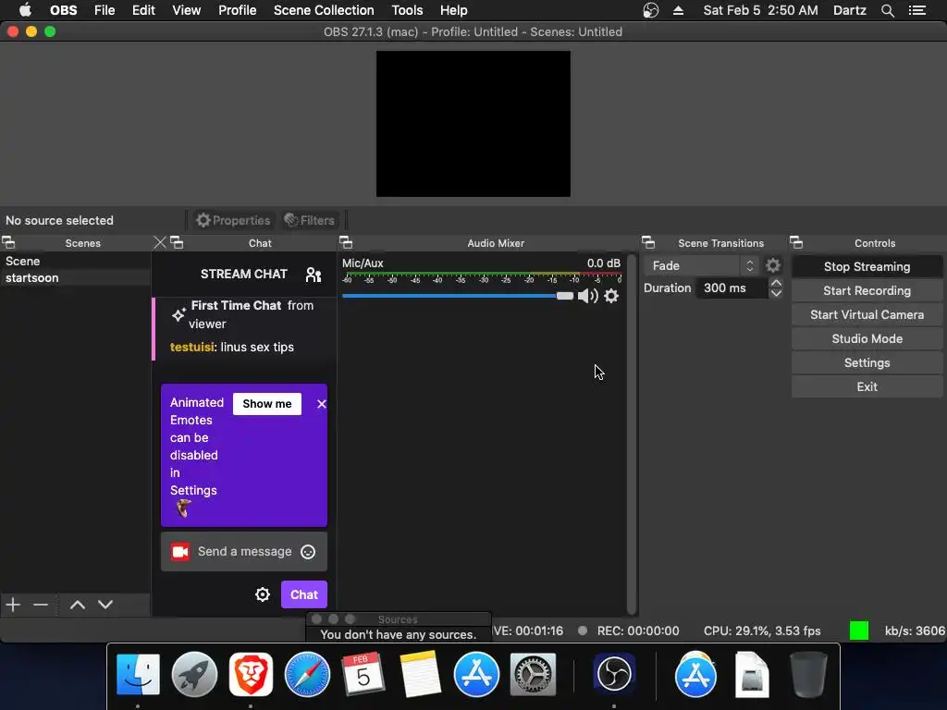Click the red camera icon in chat input

[180, 552]
